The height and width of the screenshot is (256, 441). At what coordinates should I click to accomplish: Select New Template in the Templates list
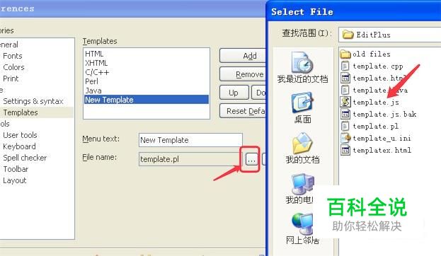[147, 100]
